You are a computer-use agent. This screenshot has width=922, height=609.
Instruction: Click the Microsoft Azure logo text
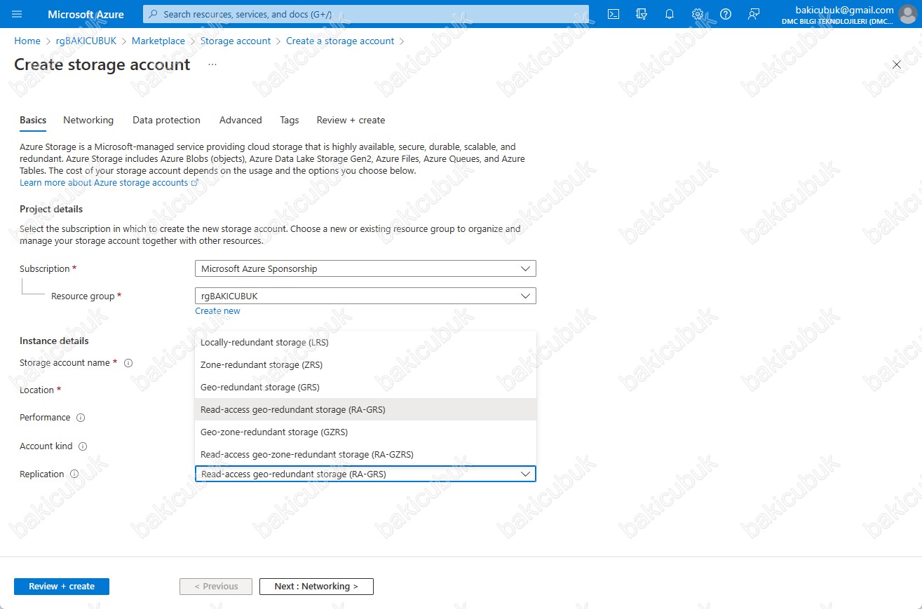86,14
